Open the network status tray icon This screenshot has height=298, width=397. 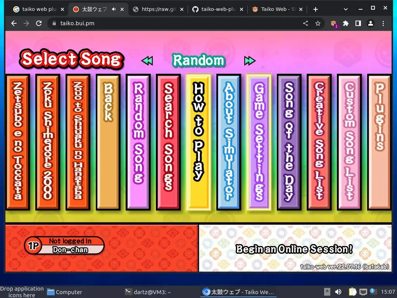point(363,292)
